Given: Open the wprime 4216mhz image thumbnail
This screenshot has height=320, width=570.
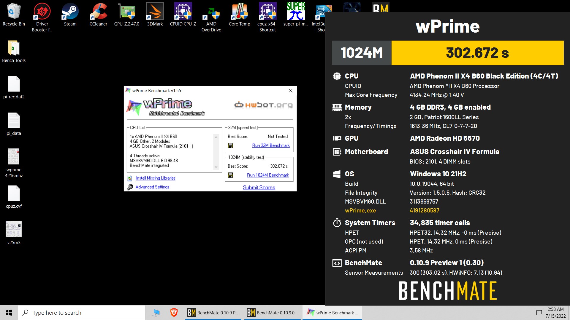Looking at the screenshot, I should (x=14, y=163).
